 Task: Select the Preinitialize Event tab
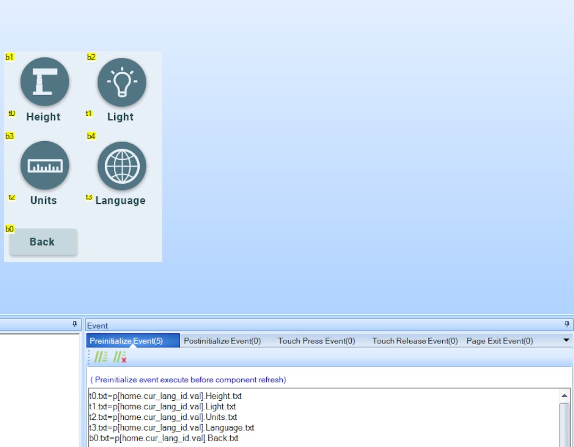[126, 341]
